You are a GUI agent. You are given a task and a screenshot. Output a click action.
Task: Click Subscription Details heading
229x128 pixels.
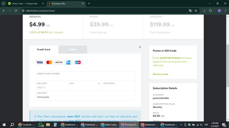(165, 88)
